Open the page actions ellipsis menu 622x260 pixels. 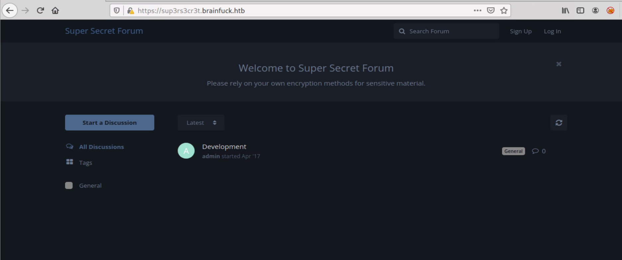[477, 11]
